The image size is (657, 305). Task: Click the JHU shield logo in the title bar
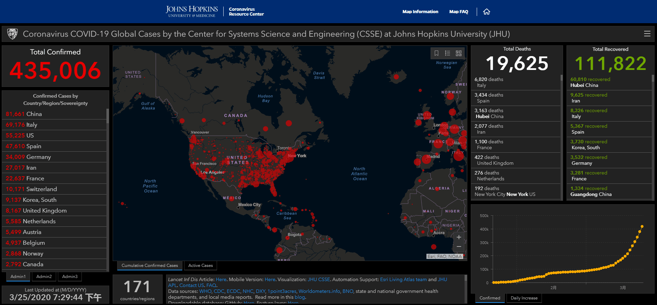[12, 34]
